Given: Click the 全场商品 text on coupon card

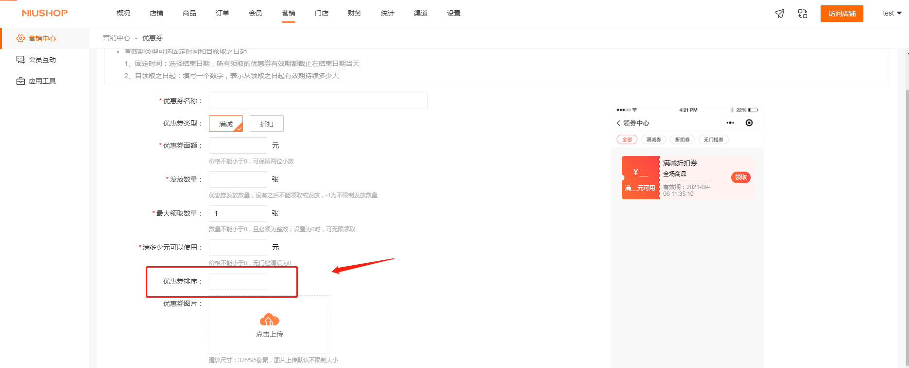Looking at the screenshot, I should (x=675, y=174).
